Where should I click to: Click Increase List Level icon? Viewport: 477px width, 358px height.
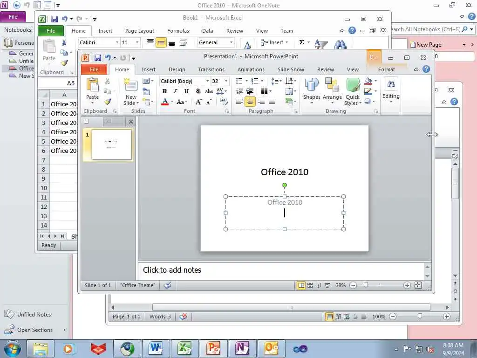click(250, 91)
